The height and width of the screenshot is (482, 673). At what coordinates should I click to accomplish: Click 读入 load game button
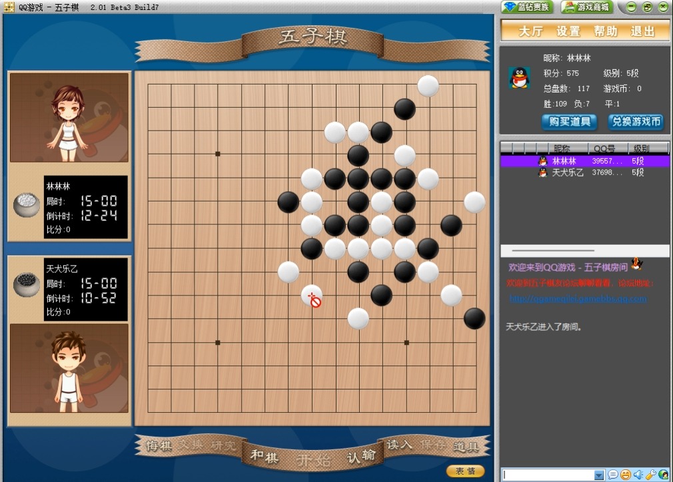coord(400,445)
